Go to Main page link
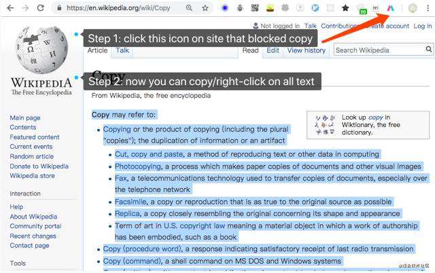Image resolution: width=435 pixels, height=273 pixels. [x=25, y=117]
